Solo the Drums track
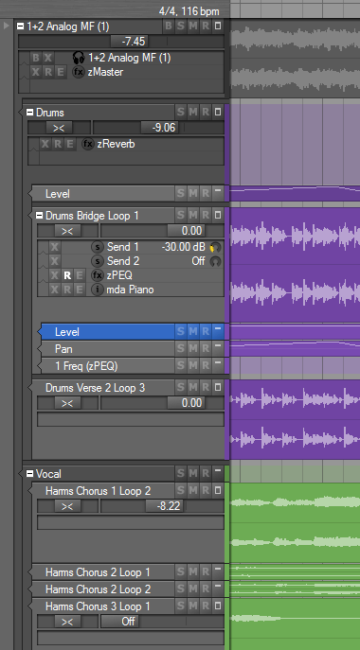Viewport: 360px width, 650px height. tap(181, 112)
